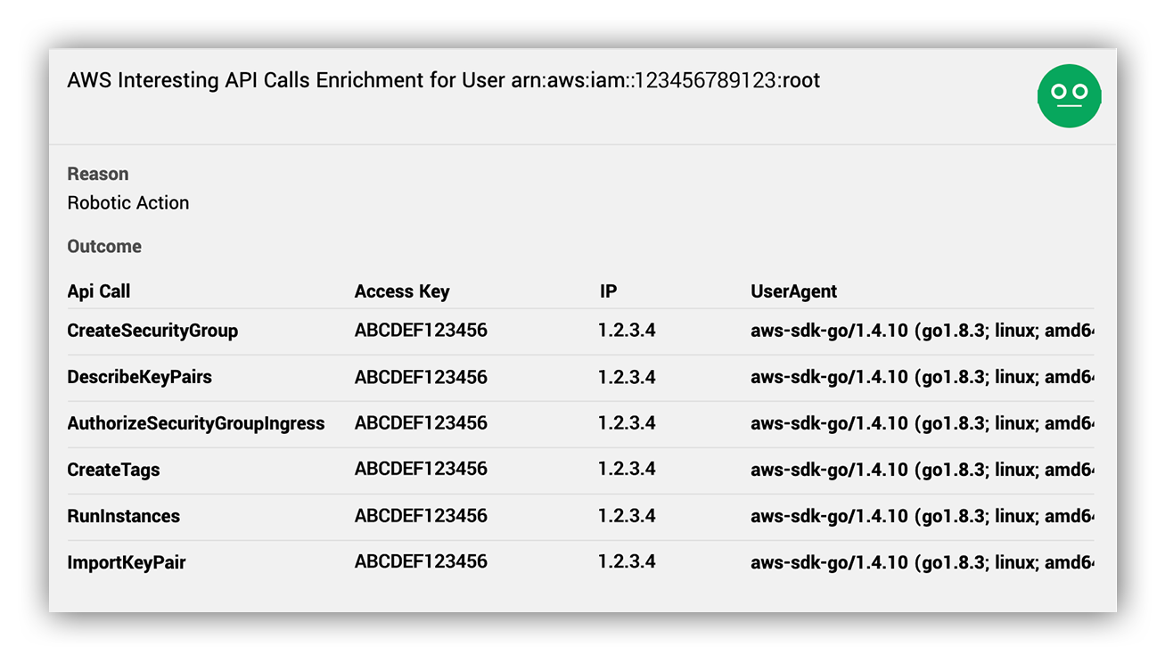Click the IP column header
Screen dimensions: 1165x663
(x=608, y=291)
